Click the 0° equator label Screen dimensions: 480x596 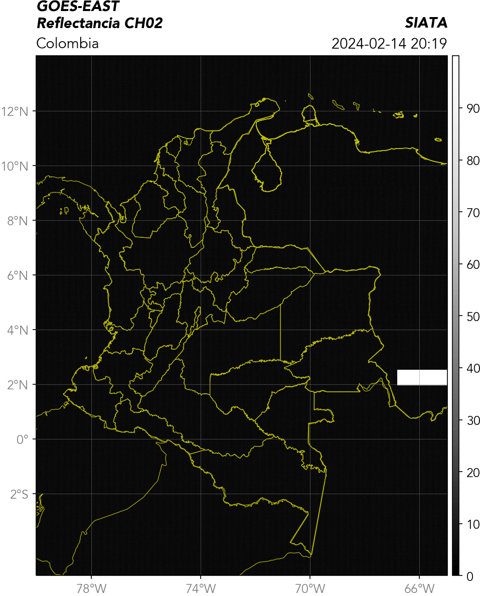pos(23,440)
